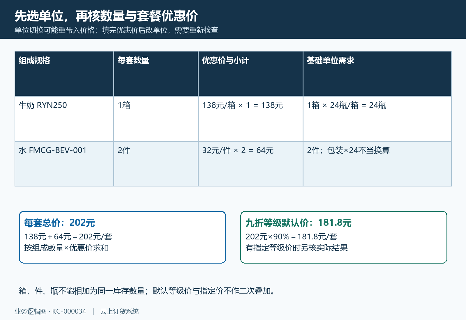The height and width of the screenshot is (320, 466).
Task: Select the 每套数量 column header
Action: [x=156, y=74]
